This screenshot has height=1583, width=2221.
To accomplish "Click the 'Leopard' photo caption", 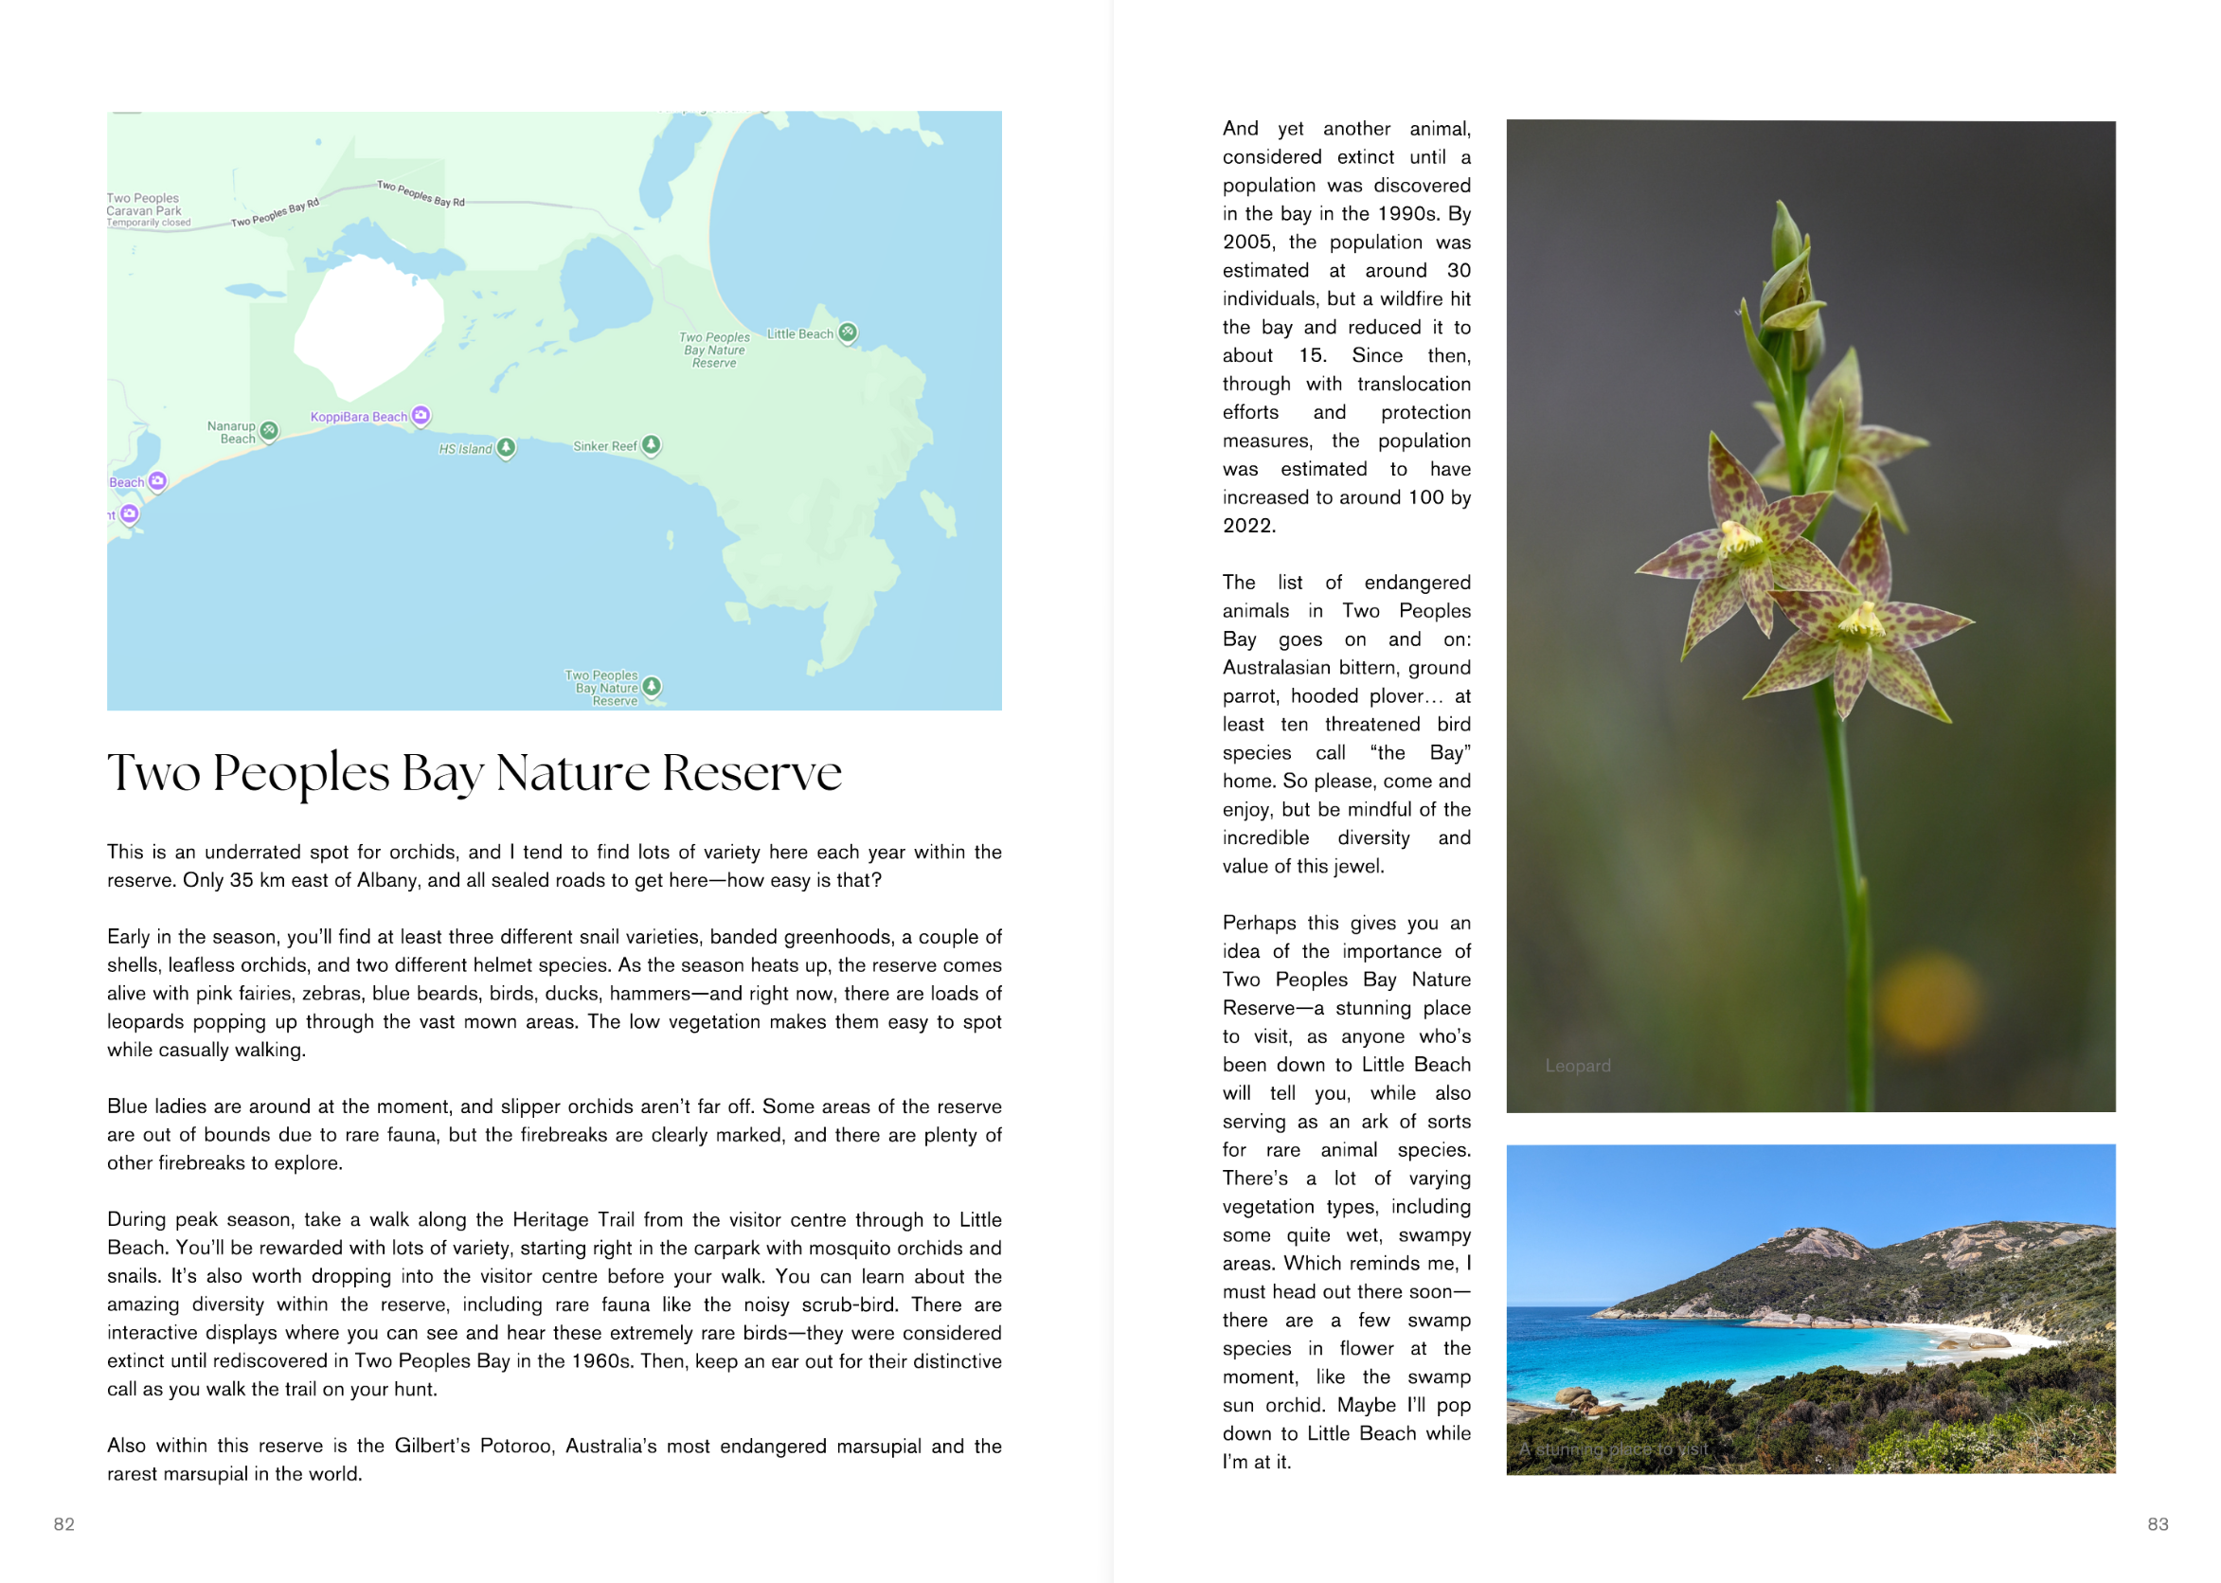I will click(1577, 1066).
